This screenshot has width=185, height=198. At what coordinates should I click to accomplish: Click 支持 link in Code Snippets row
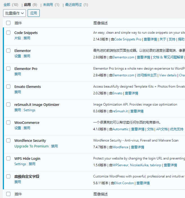(x=172, y=39)
